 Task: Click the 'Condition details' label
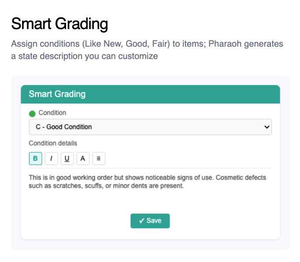point(53,143)
